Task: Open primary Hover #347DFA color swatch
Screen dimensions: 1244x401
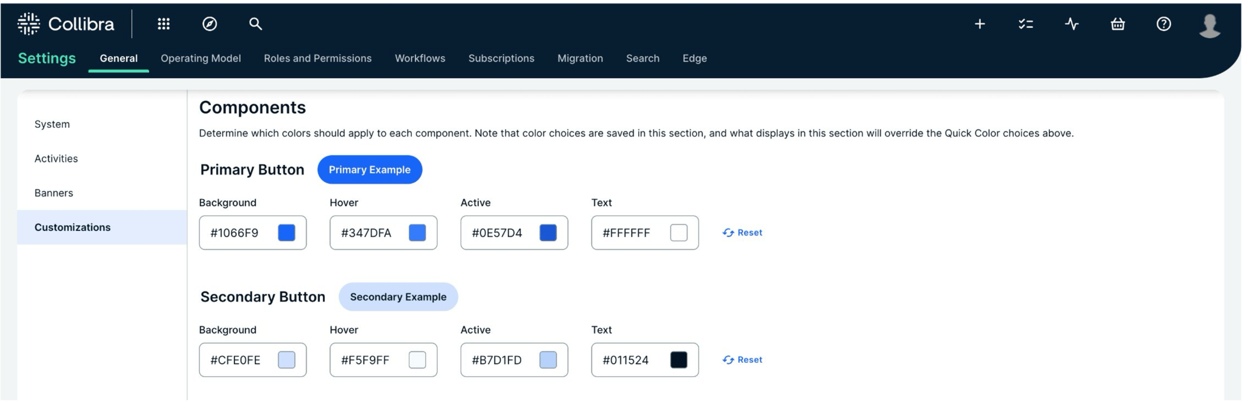Action: [418, 233]
